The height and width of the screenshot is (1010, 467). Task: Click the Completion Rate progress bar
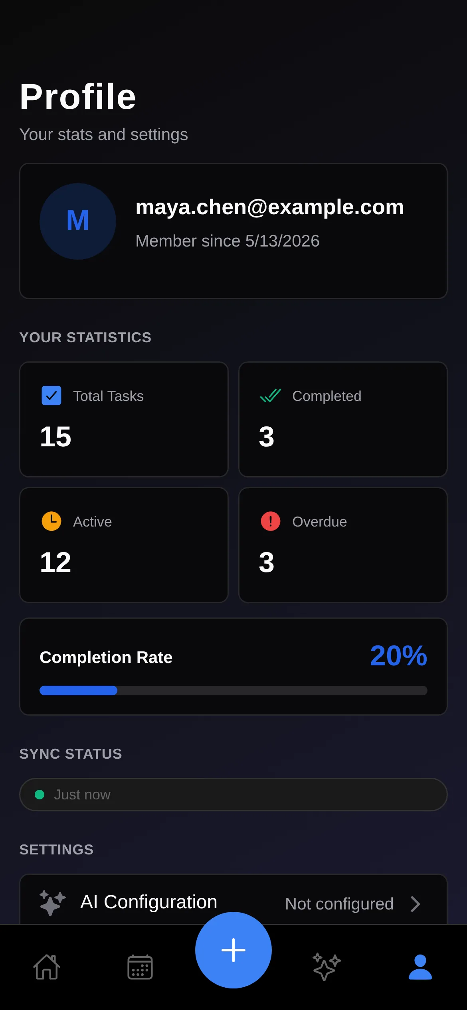coord(234,690)
